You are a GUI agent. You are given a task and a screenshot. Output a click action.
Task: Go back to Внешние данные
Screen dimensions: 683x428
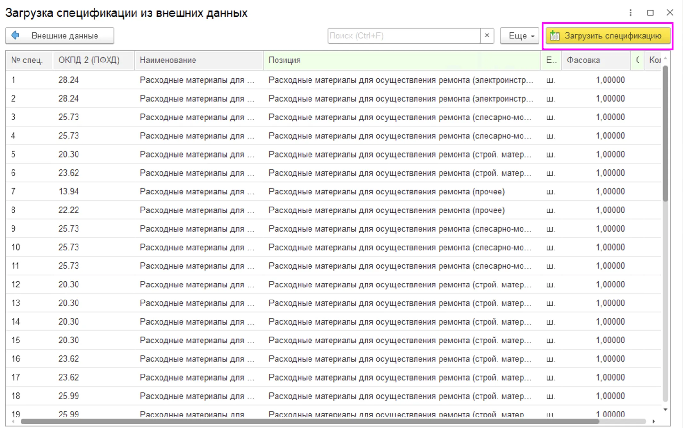(60, 36)
